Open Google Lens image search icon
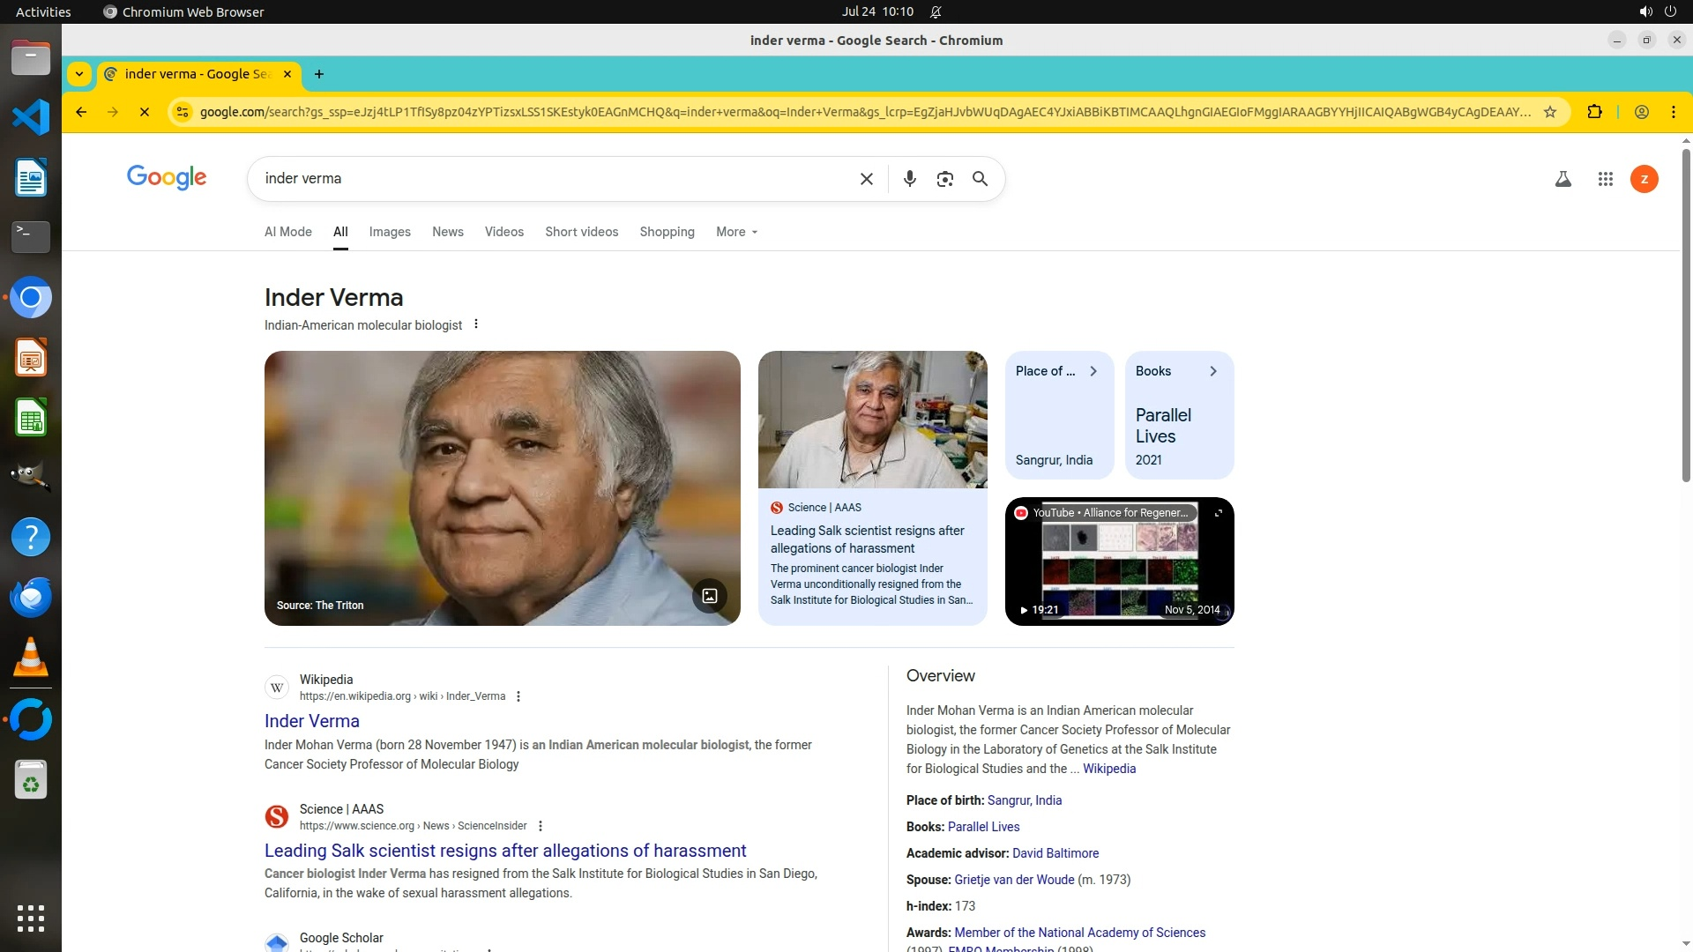The image size is (1693, 952). pos(944,179)
